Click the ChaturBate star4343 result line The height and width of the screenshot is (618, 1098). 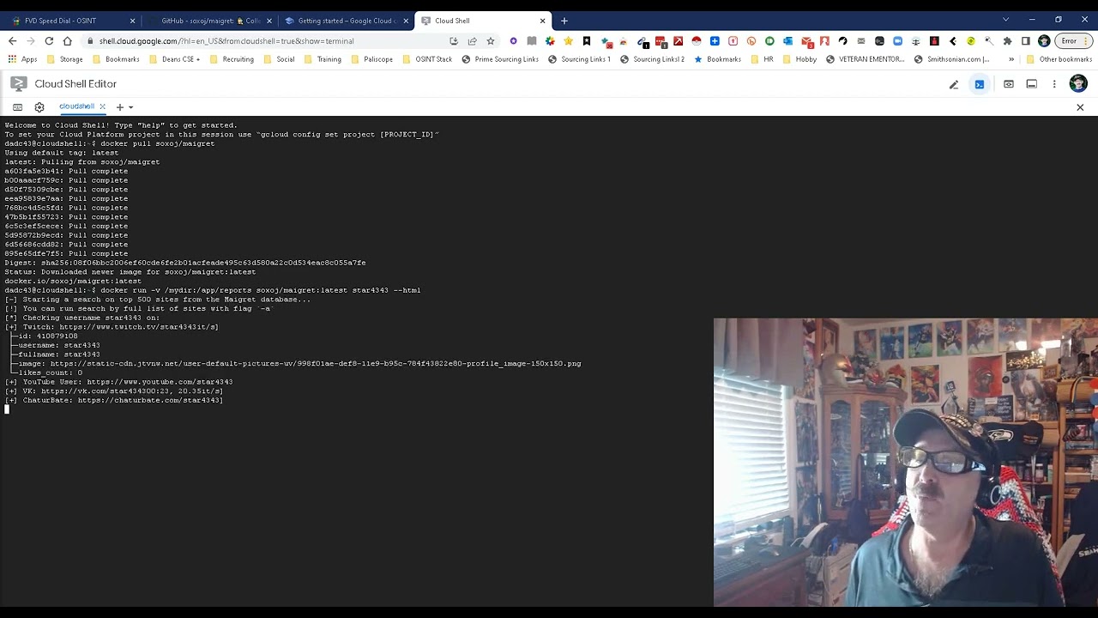pyautogui.click(x=114, y=400)
